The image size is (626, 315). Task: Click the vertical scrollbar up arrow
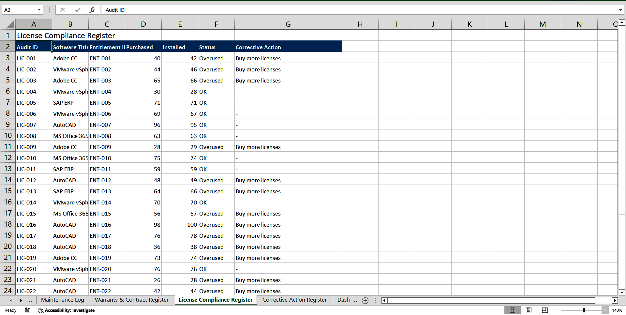622,22
